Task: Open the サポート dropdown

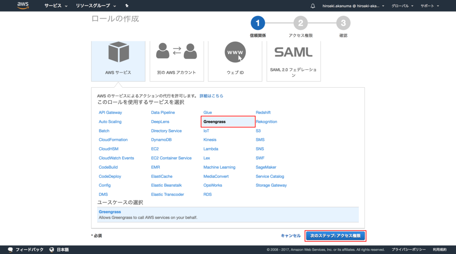Action: tap(430, 6)
